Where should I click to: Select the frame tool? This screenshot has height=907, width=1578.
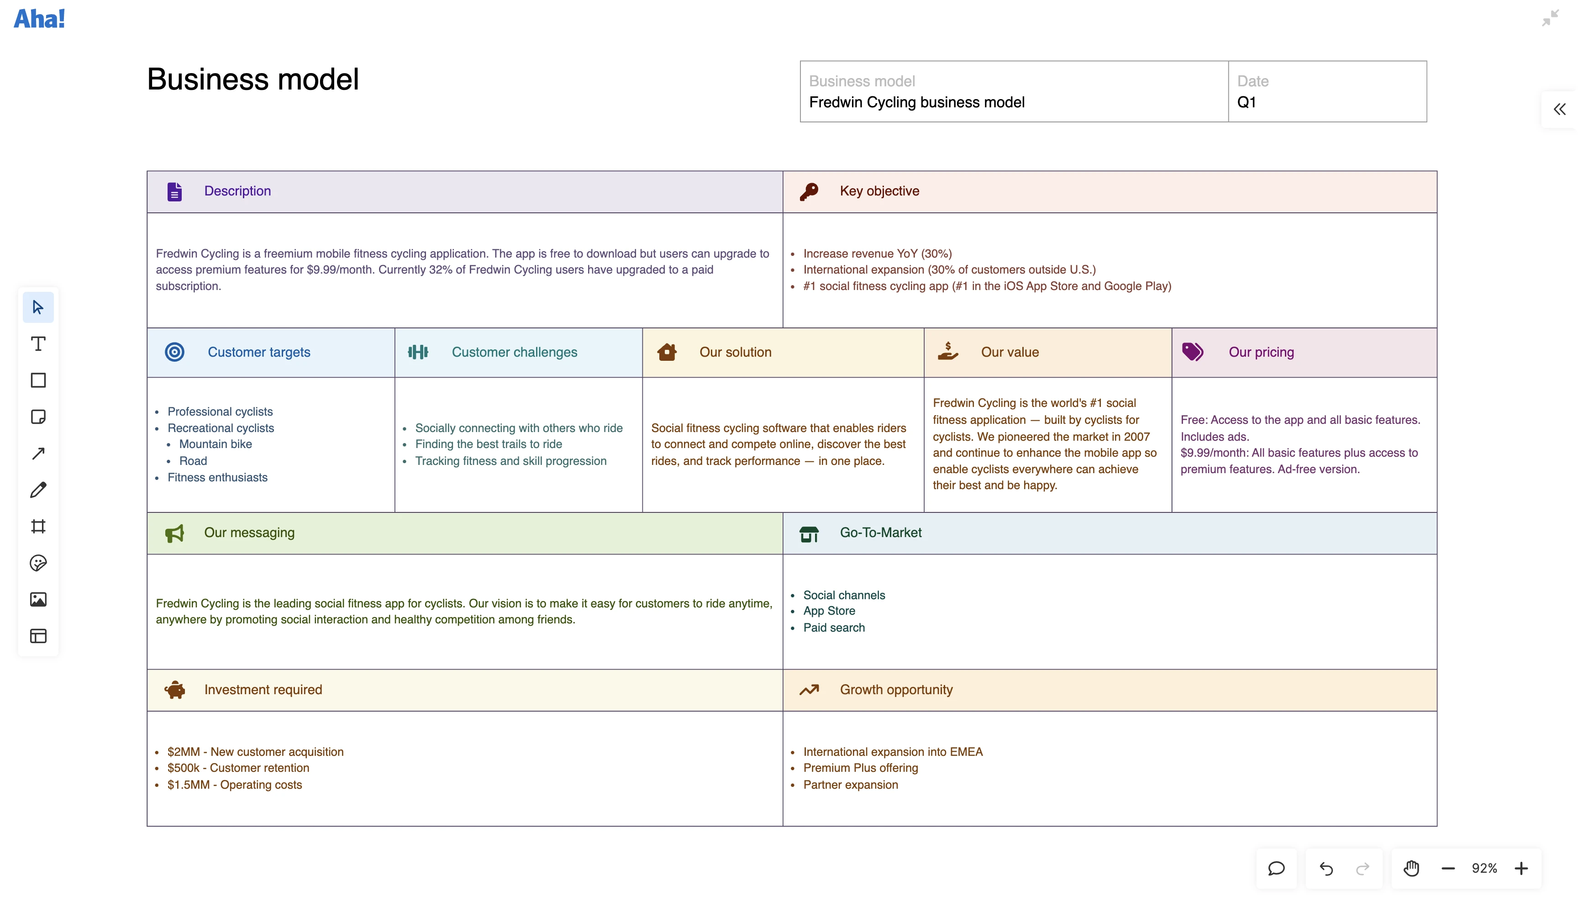38,527
